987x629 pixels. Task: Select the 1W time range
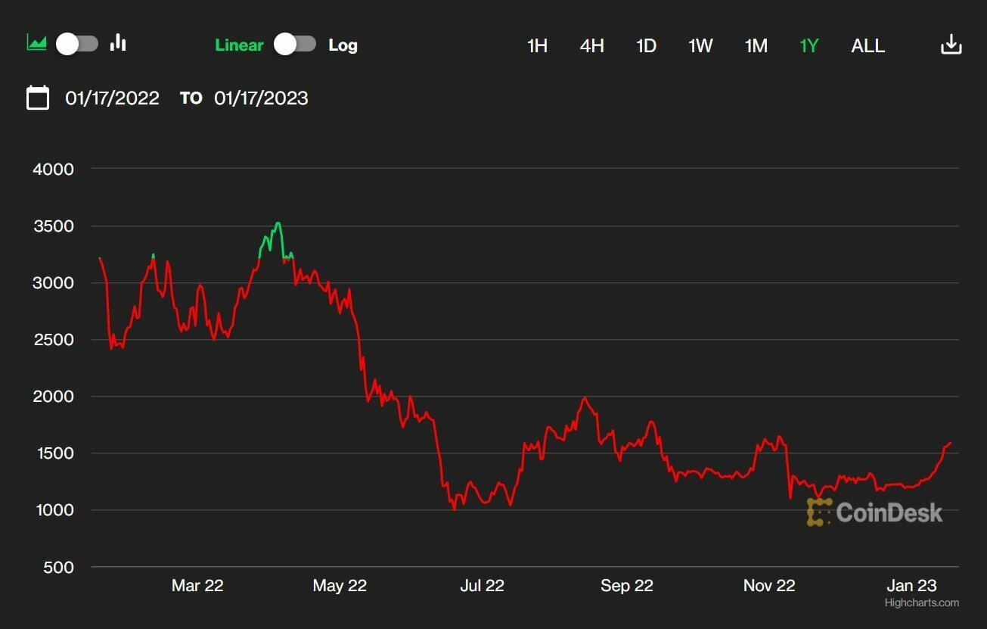[700, 46]
